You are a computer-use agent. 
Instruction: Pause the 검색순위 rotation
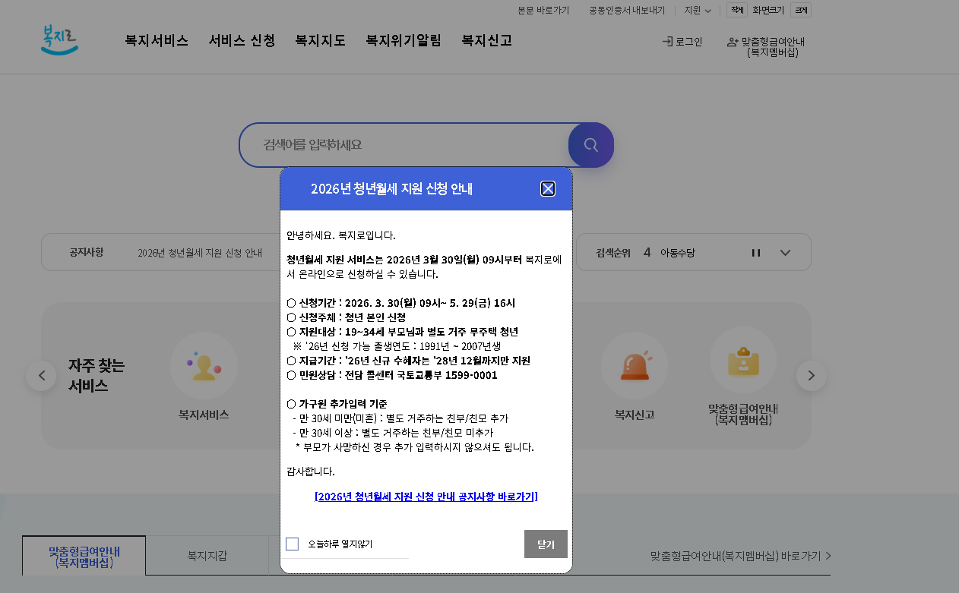pos(756,253)
